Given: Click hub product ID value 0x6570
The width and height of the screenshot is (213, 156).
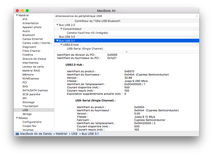Looking at the screenshot, I should 129,71.
